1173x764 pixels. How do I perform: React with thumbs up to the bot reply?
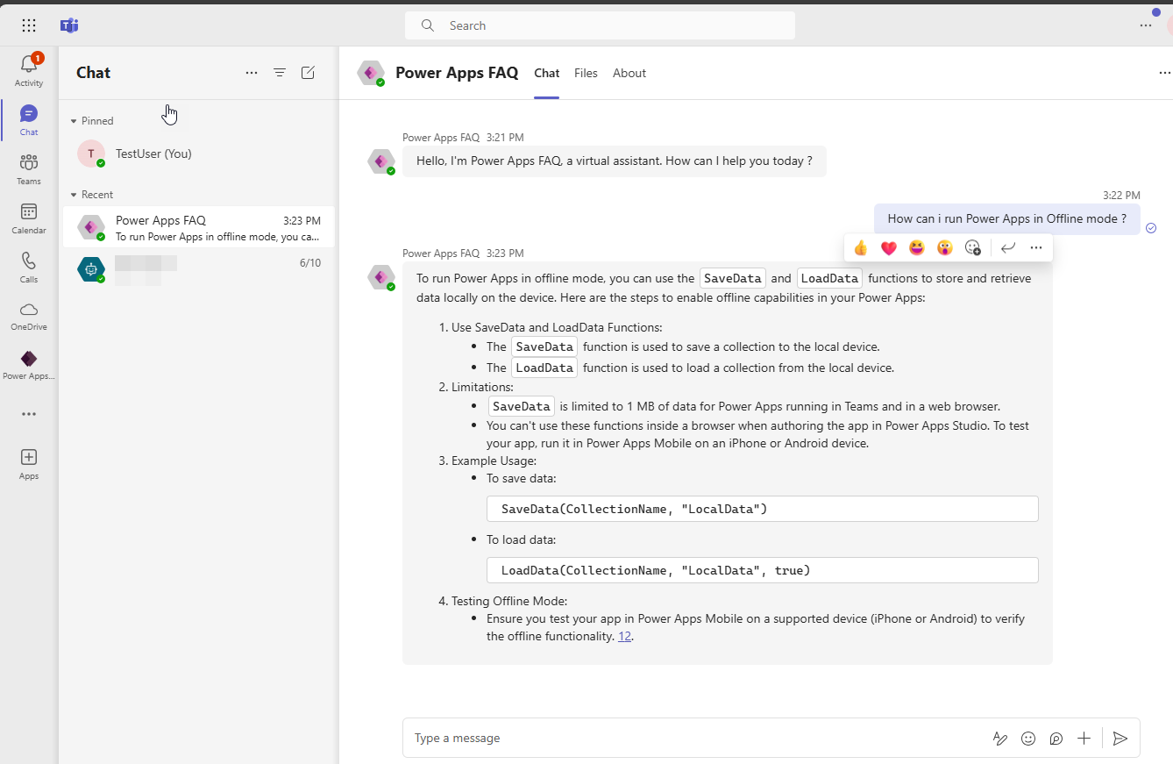pos(860,247)
